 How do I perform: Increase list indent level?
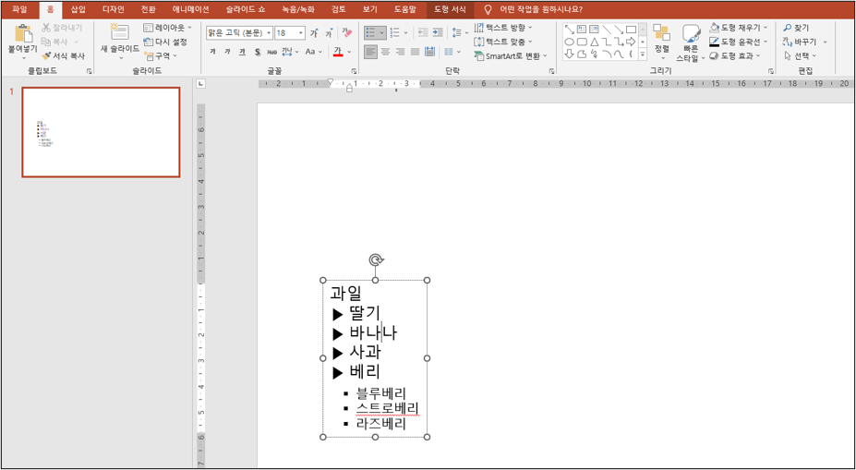[x=437, y=32]
